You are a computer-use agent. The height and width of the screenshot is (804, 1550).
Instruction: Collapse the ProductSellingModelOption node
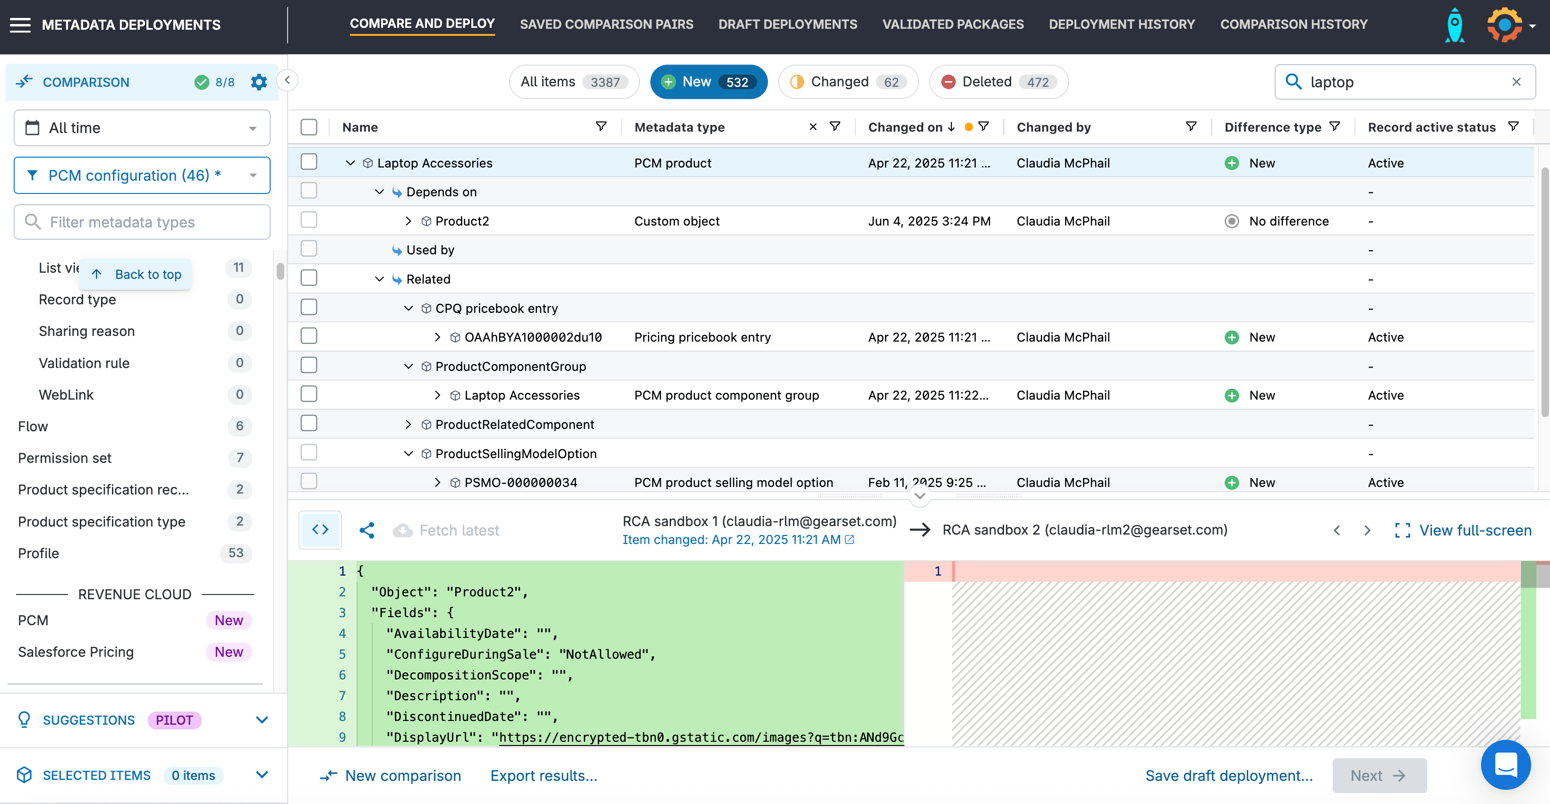[409, 453]
